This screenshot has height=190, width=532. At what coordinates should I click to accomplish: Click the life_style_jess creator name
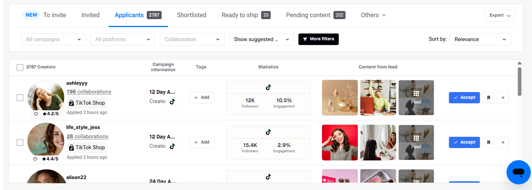pos(83,127)
